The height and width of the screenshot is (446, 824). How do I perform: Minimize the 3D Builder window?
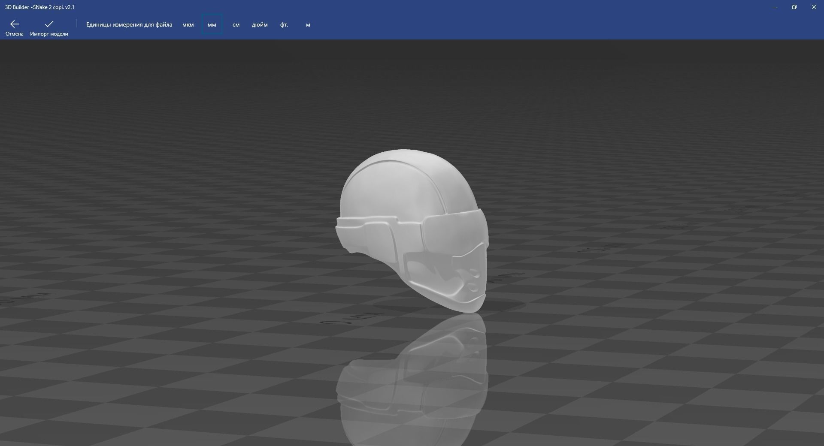tap(775, 7)
